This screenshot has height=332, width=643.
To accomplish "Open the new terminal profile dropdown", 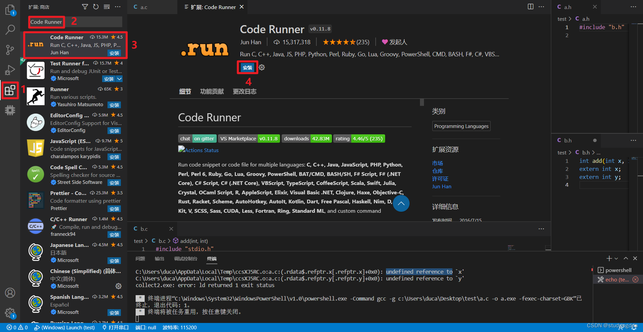I will [616, 258].
